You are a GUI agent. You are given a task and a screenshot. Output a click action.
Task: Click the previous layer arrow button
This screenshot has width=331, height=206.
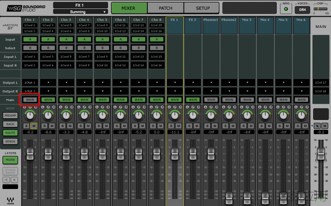click(x=6, y=180)
